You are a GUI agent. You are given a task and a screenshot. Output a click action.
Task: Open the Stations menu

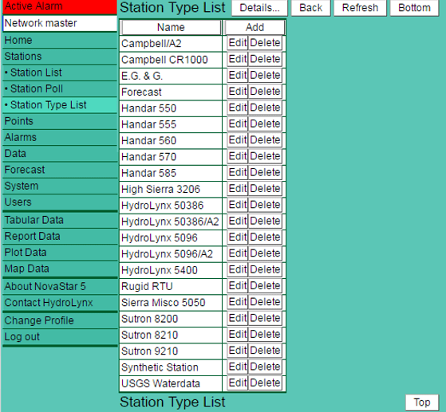point(60,57)
